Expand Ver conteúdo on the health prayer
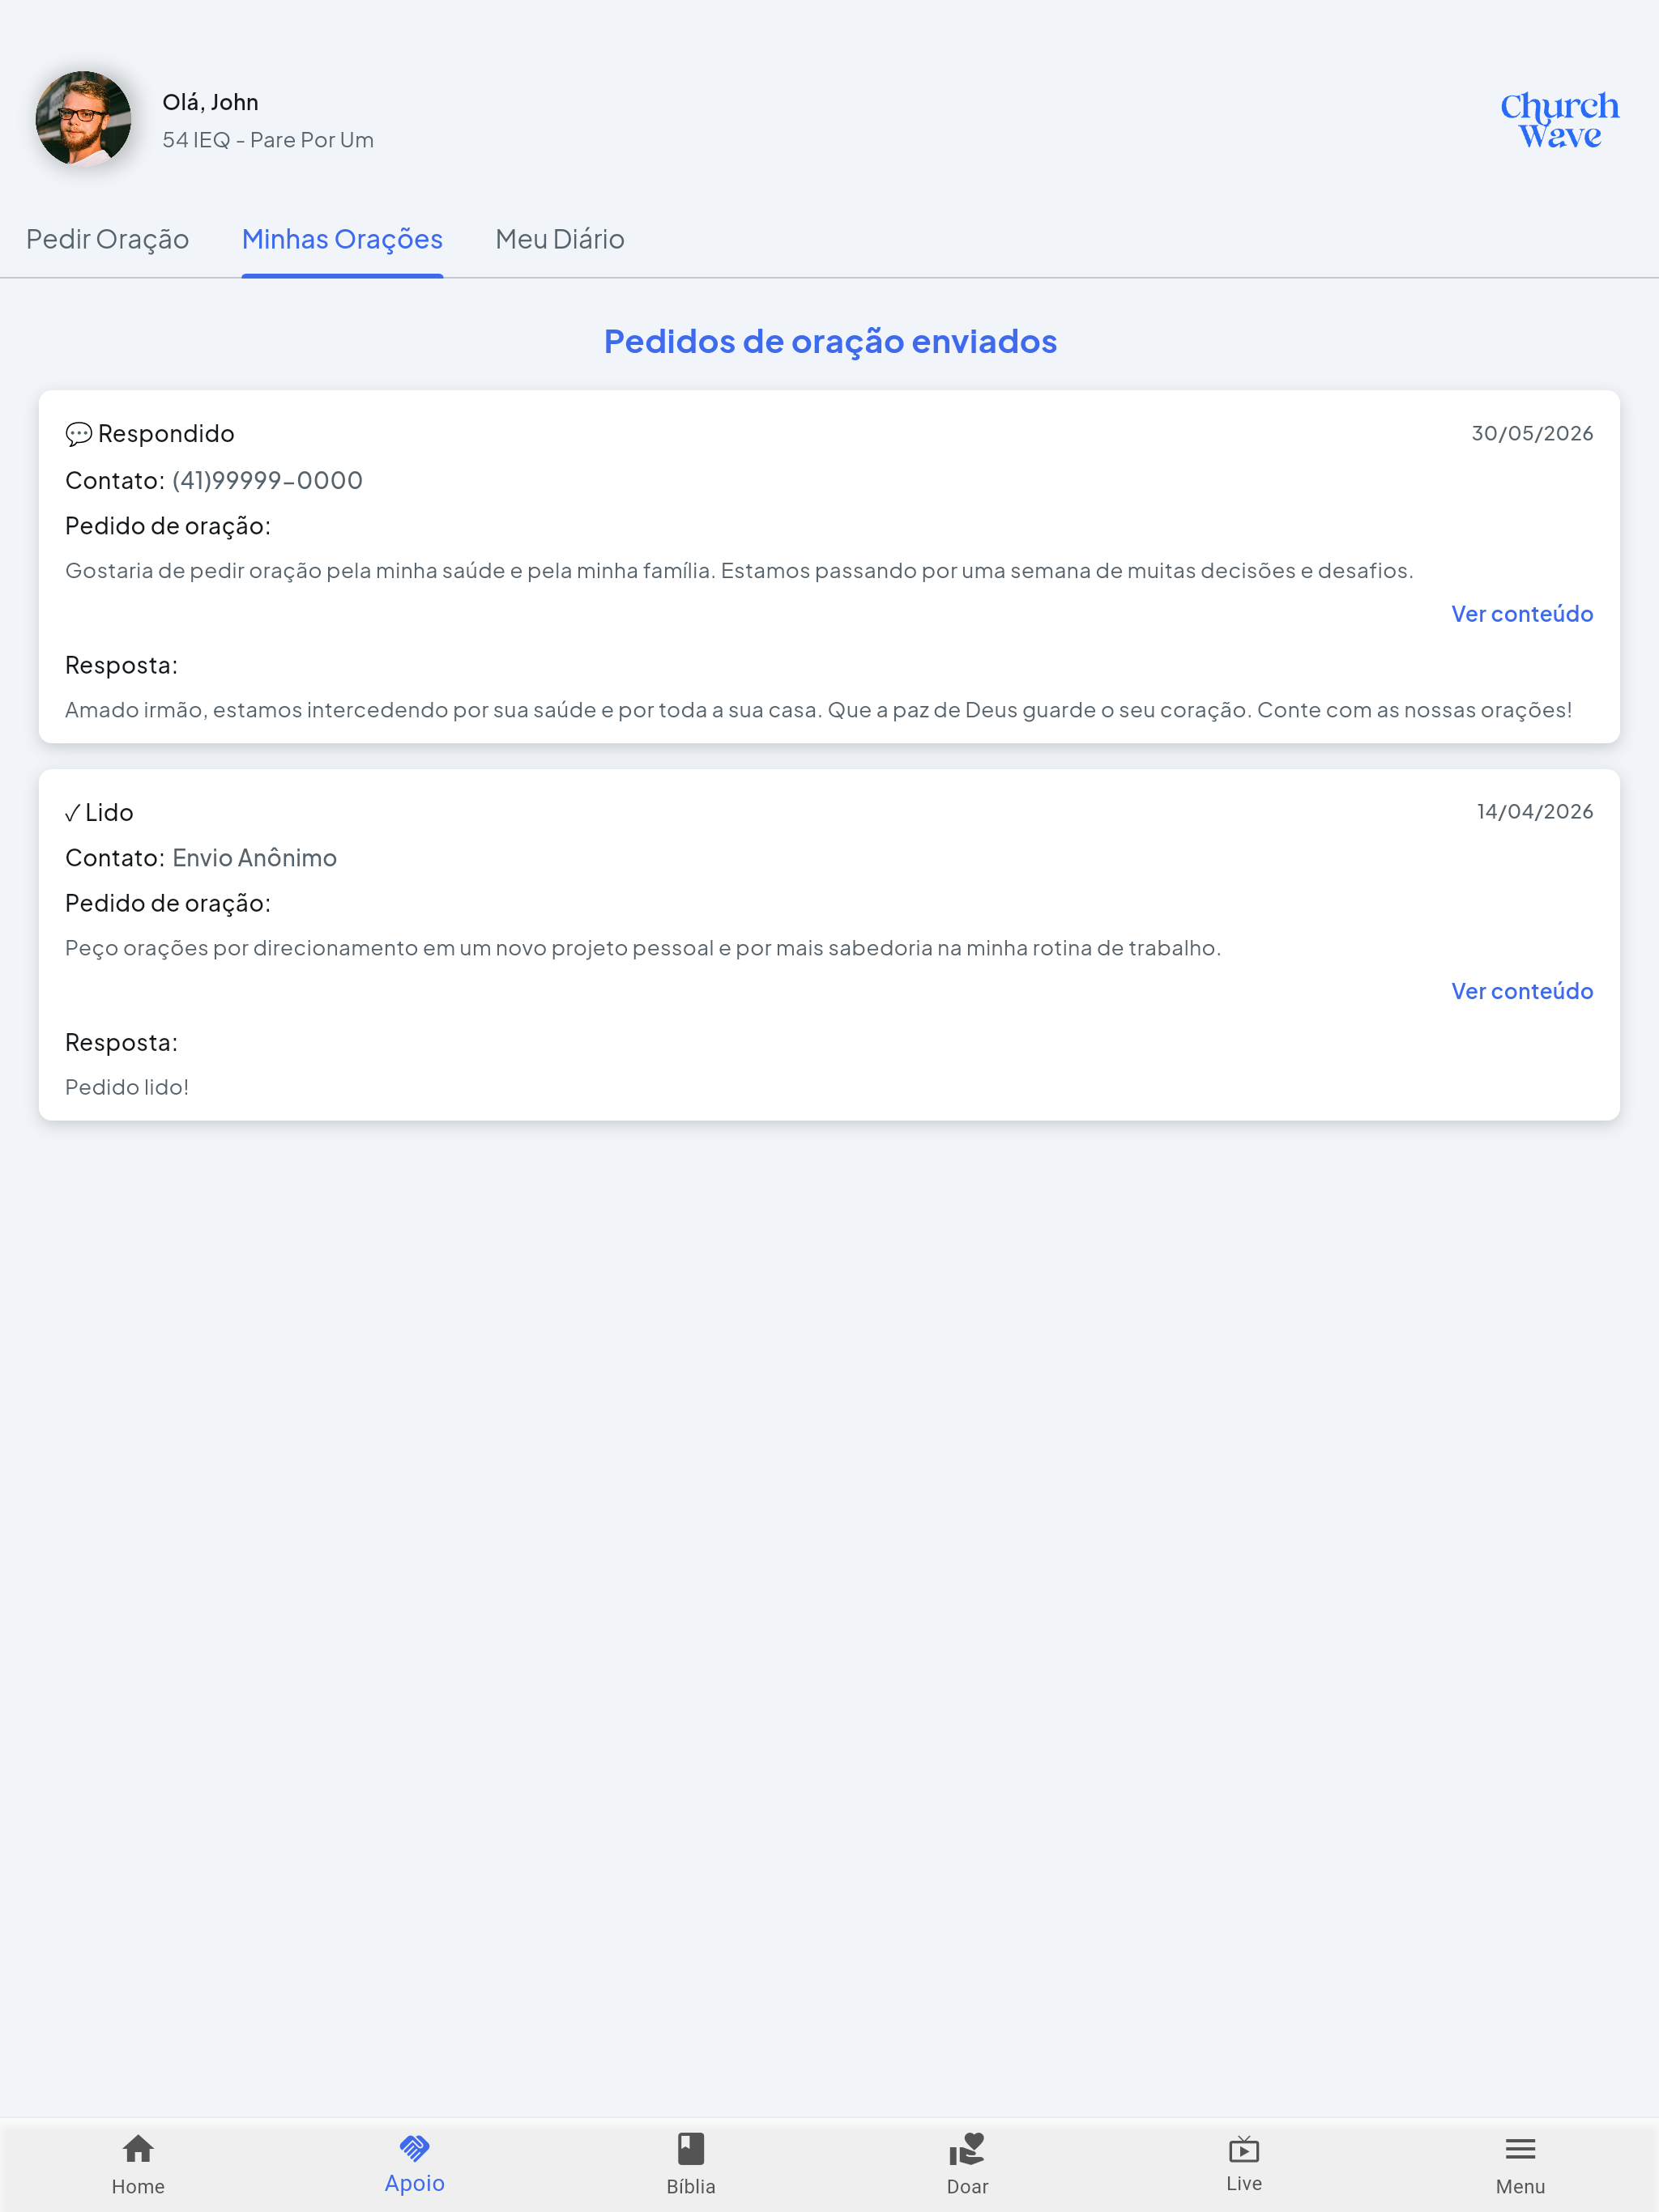 [x=1522, y=614]
